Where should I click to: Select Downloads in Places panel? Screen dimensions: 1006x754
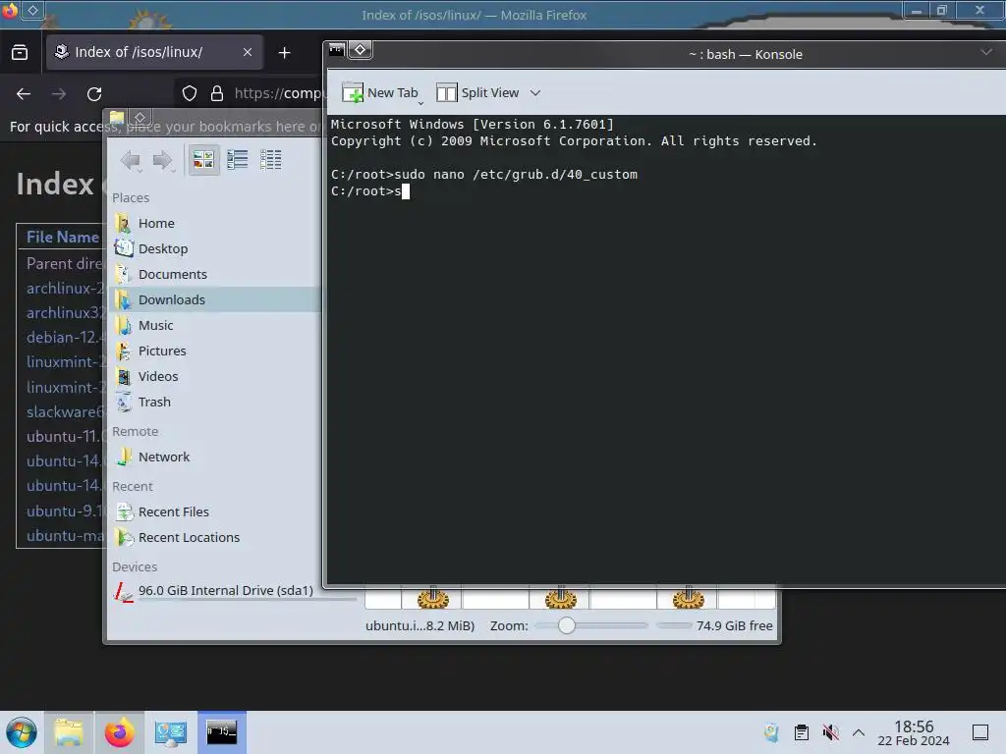point(215,299)
